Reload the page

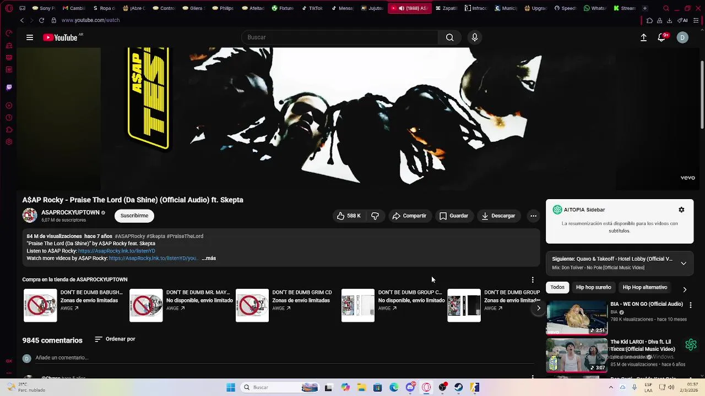41,20
